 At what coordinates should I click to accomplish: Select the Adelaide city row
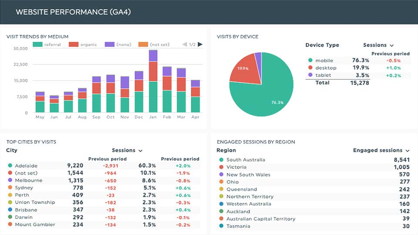coord(103,165)
